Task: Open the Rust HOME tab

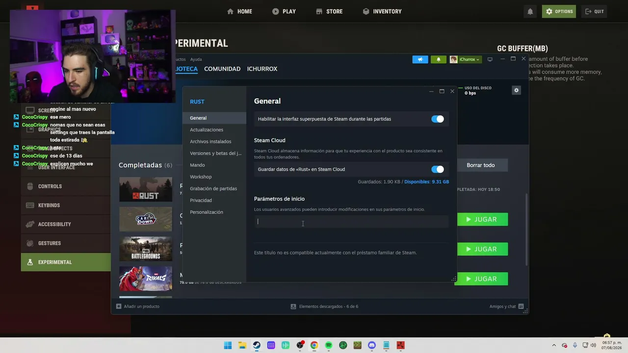Action: click(x=239, y=11)
